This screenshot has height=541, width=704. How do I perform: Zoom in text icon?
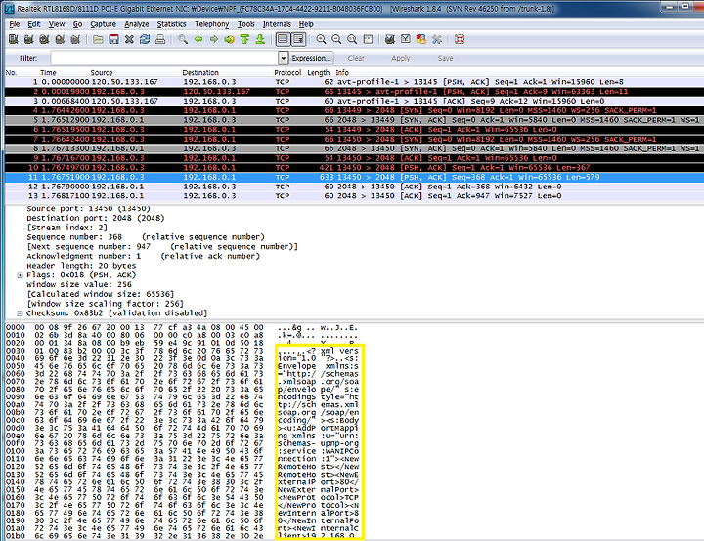(x=321, y=39)
